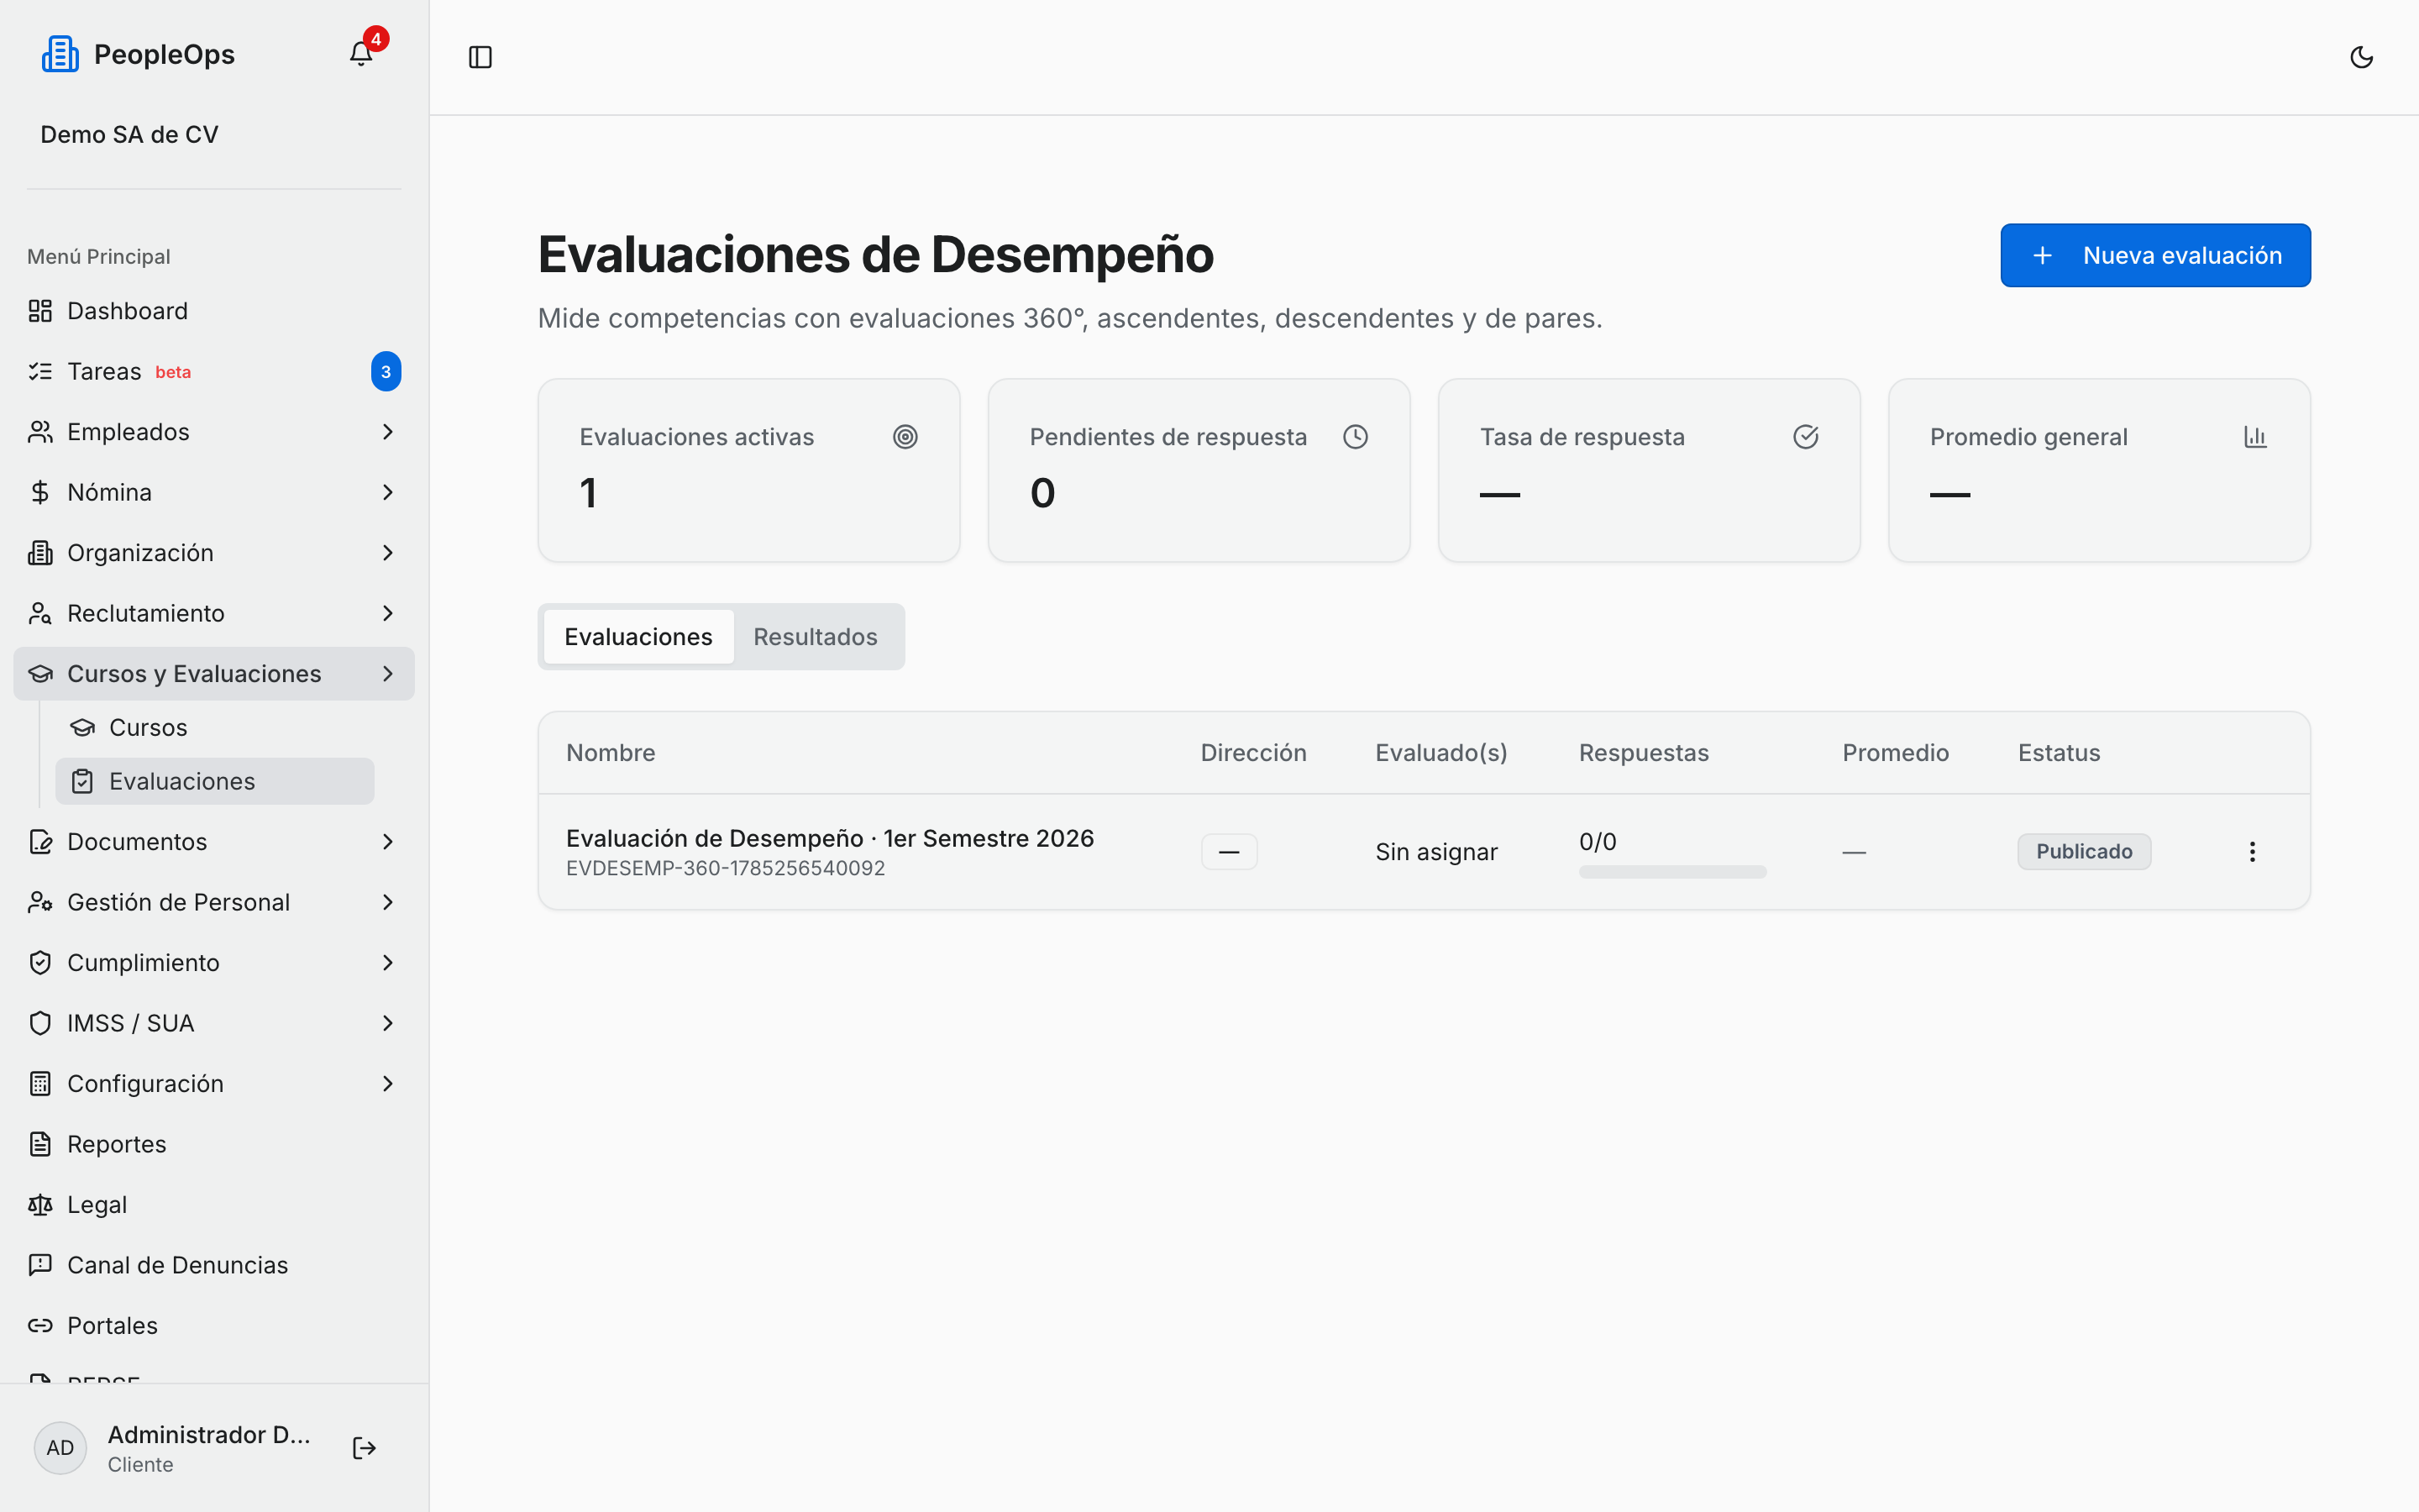
Task: Click the Configuración calculator icon
Action: [40, 1084]
